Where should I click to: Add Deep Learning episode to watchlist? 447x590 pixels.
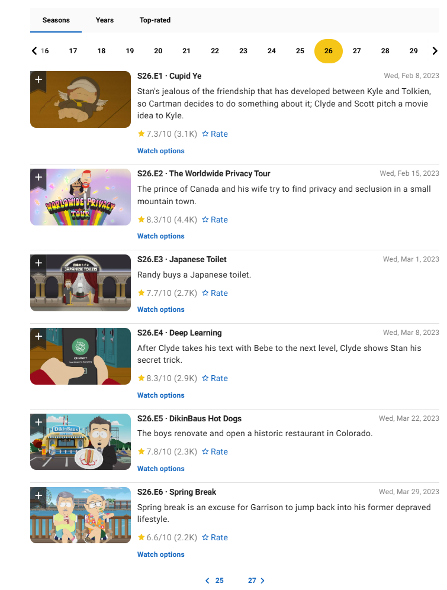(x=38, y=336)
